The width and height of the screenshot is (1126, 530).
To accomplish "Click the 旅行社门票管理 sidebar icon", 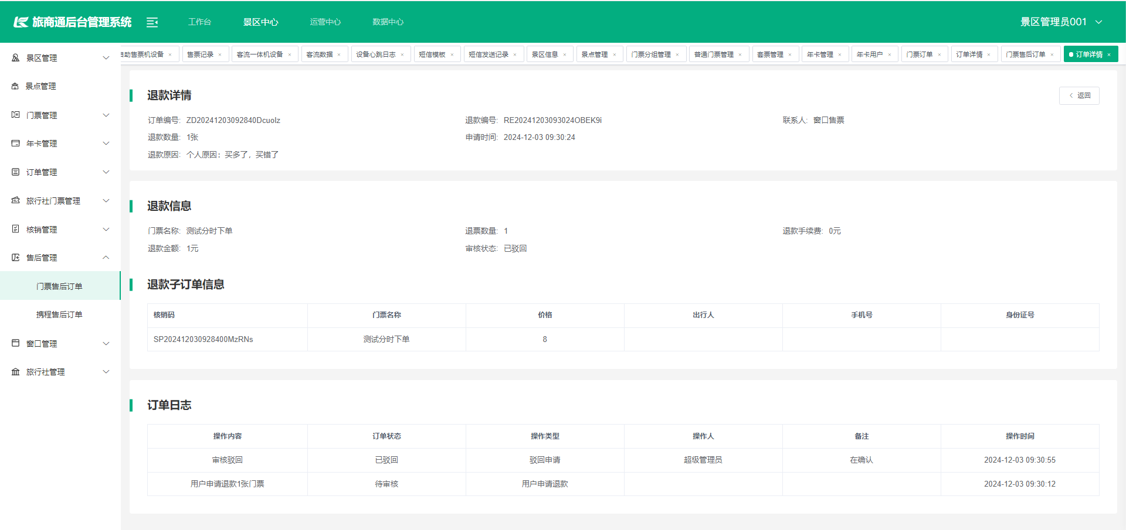I will coord(16,200).
